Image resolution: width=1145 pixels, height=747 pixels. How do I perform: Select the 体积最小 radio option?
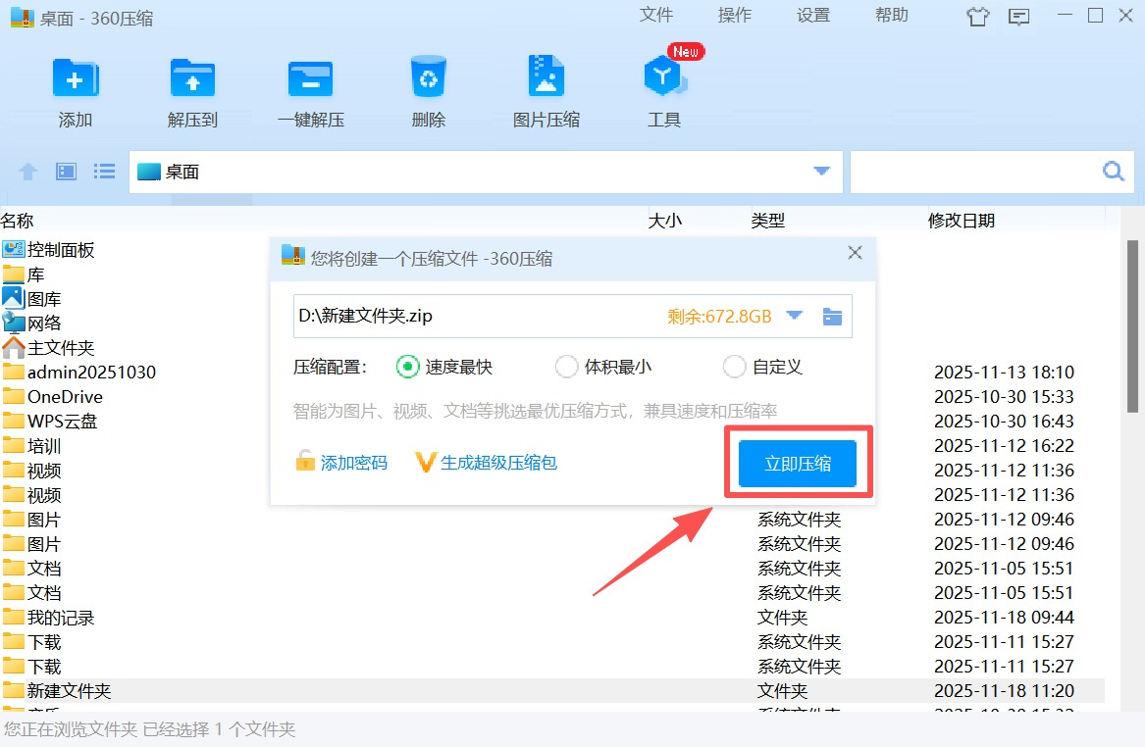(x=566, y=367)
